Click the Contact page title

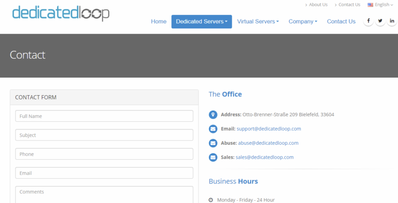[x=28, y=55]
